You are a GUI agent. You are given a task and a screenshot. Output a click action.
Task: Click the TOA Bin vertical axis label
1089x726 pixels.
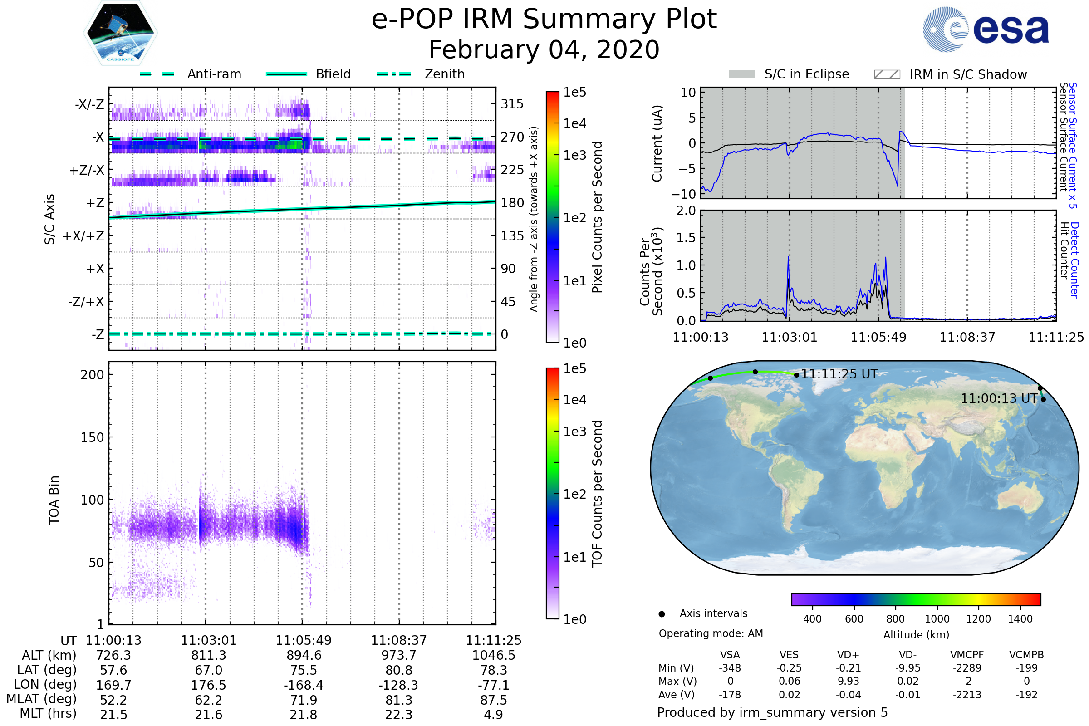point(54,500)
